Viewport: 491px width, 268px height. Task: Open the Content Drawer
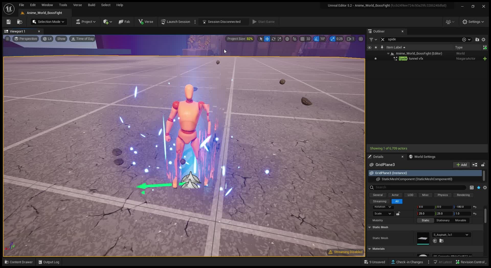[18, 262]
